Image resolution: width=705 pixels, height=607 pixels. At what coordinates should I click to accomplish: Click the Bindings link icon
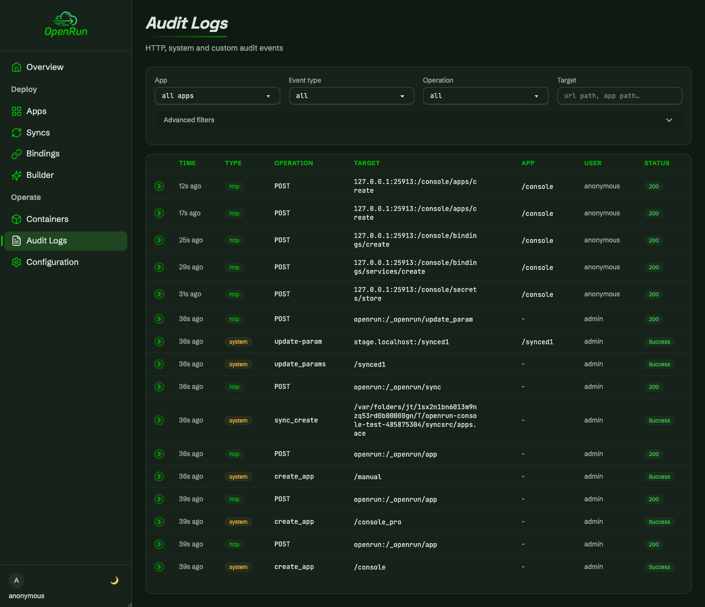[17, 154]
